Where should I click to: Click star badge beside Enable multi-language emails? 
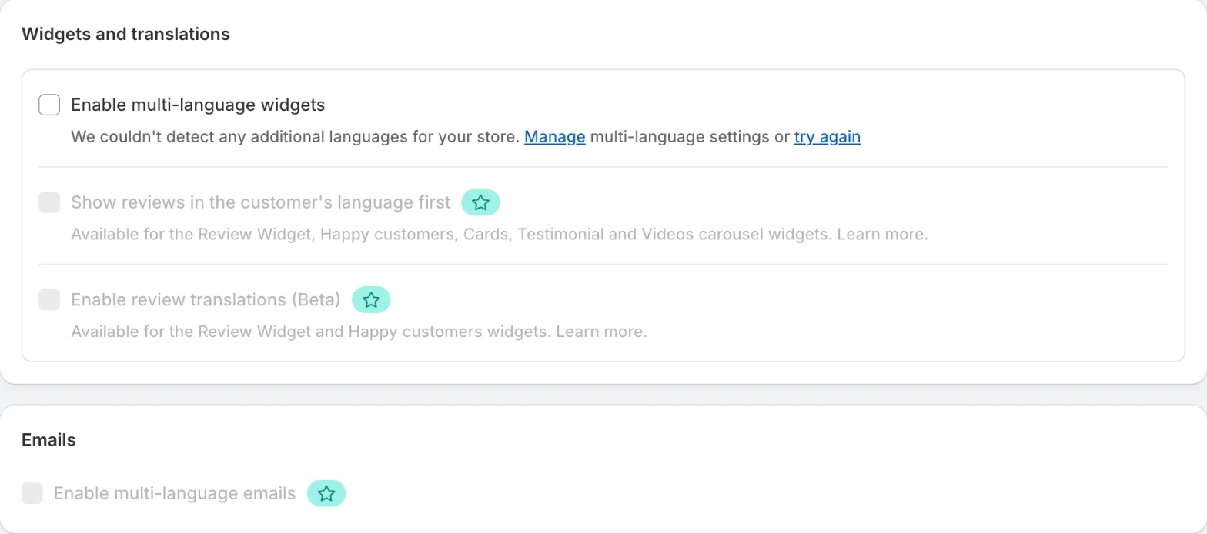[x=326, y=494]
